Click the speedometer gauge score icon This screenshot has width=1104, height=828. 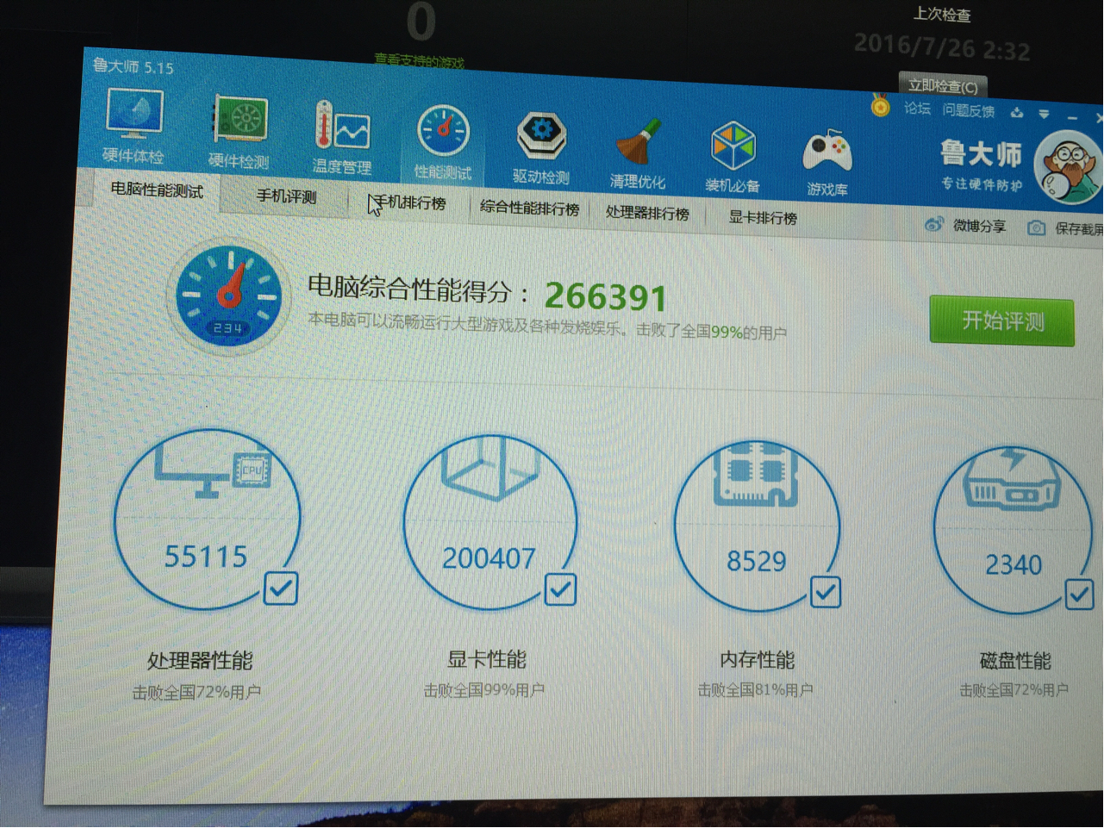point(229,296)
